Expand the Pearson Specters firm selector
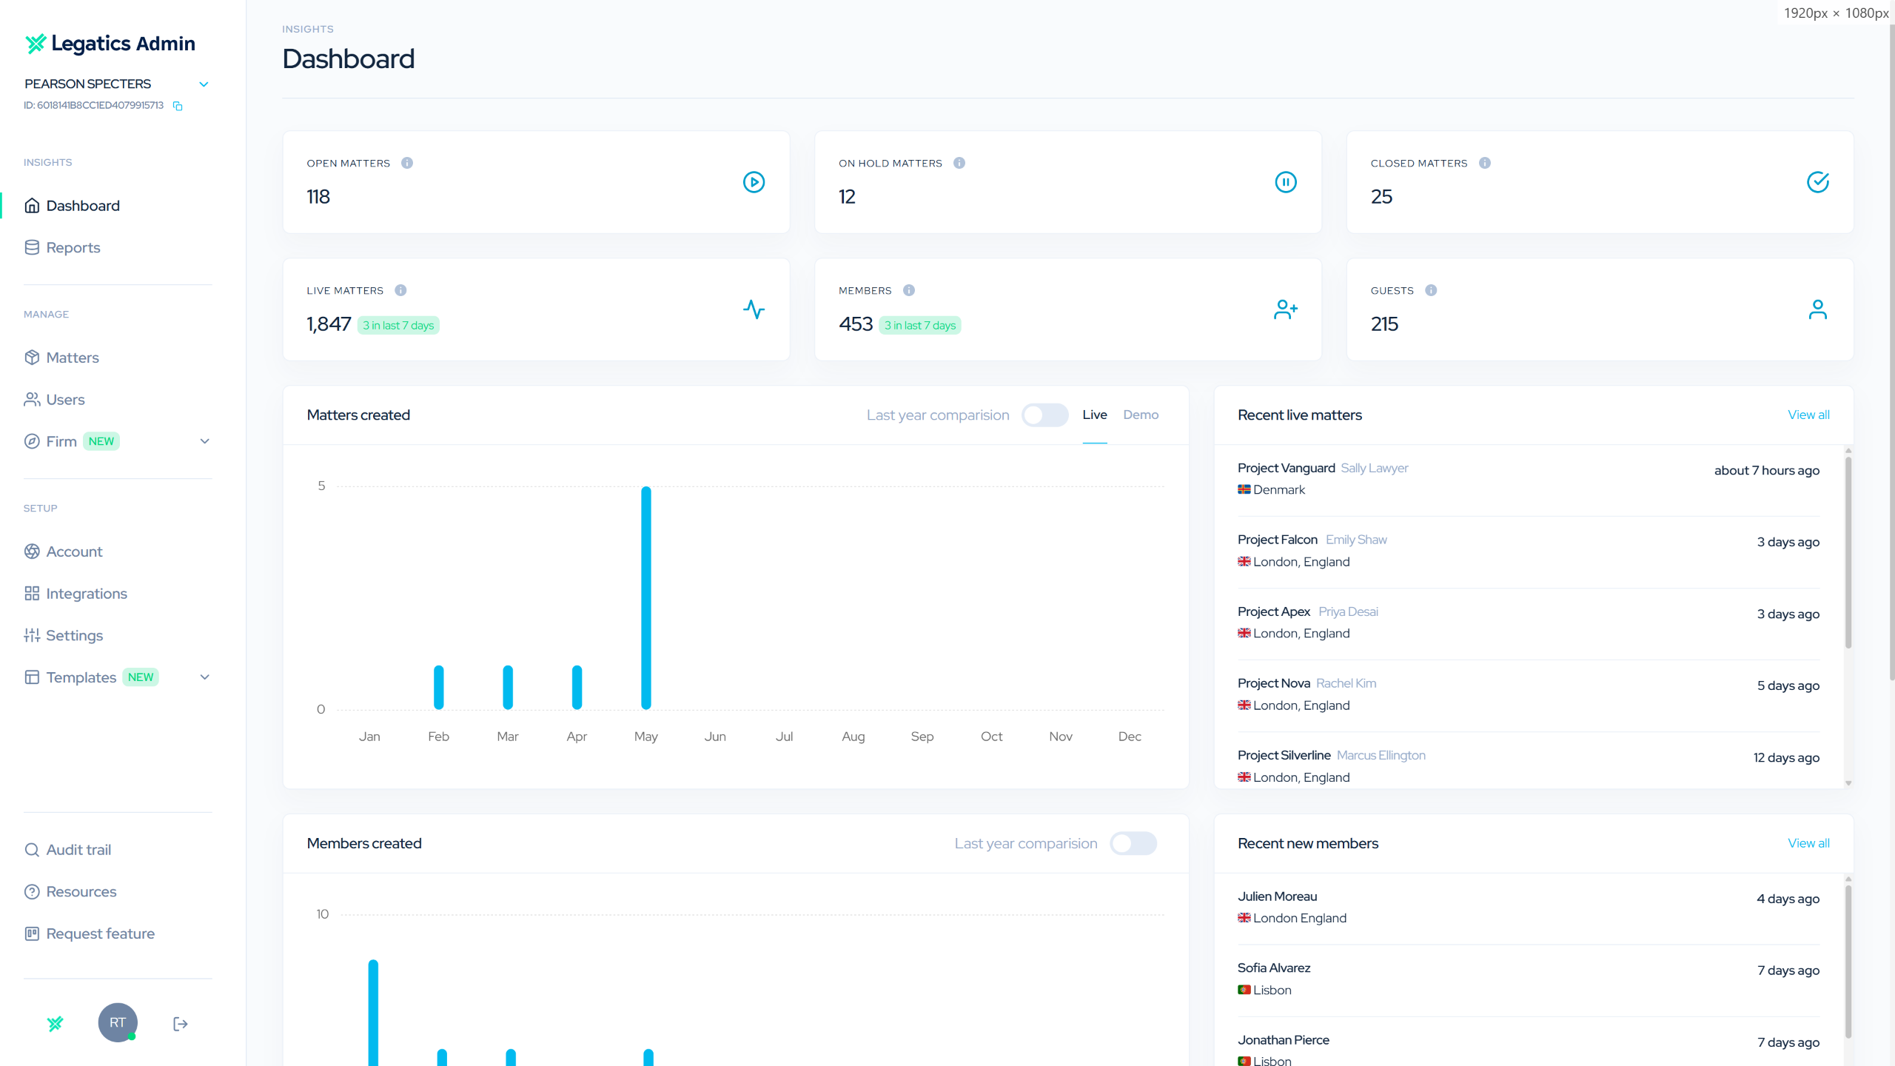1895x1066 pixels. click(x=204, y=84)
